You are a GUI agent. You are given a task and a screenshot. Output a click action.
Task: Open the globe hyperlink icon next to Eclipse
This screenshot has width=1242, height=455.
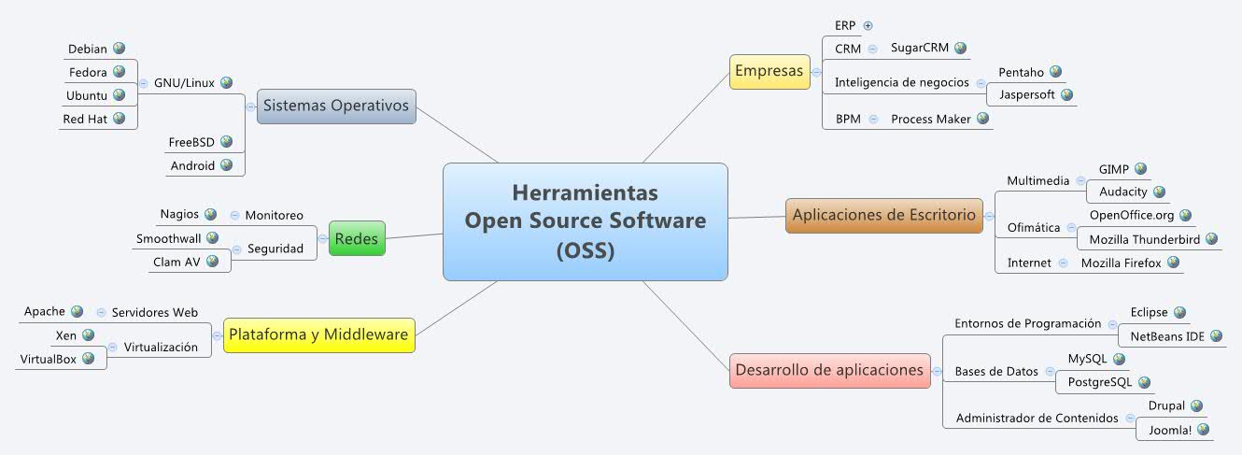coord(1179,313)
